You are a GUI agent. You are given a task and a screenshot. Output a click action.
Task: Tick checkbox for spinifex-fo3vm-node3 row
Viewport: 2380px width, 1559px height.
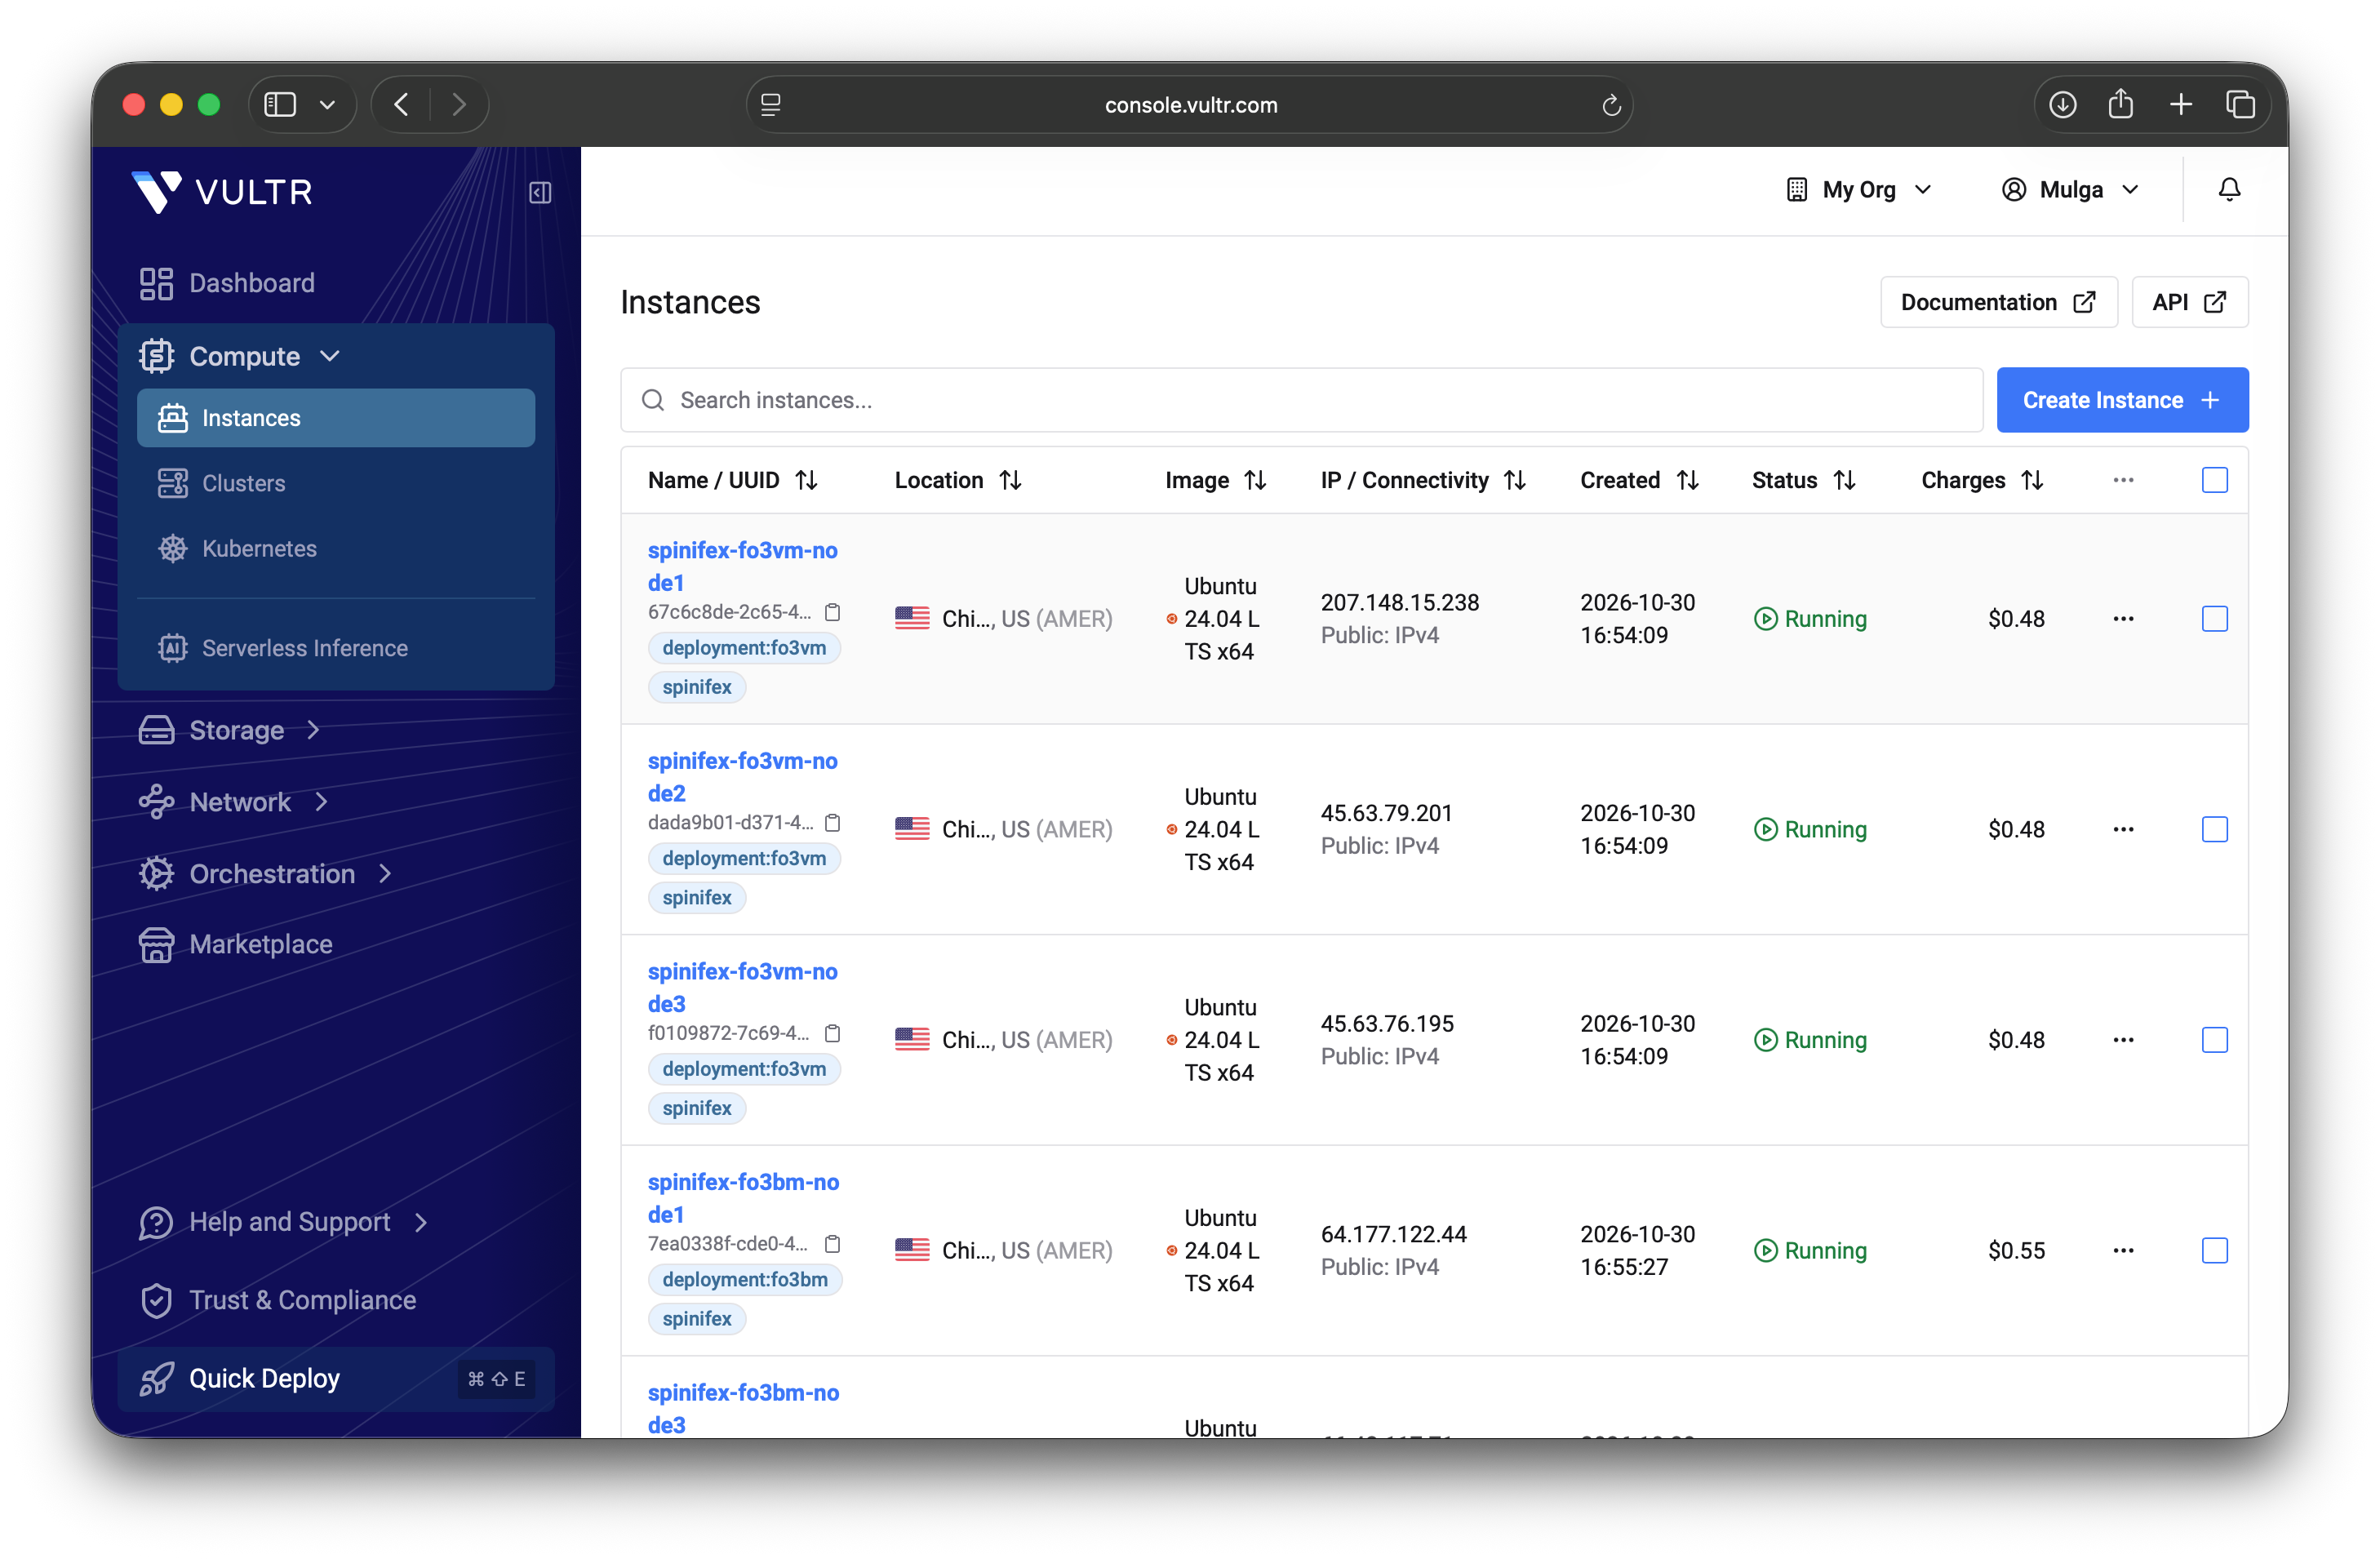(x=2214, y=1040)
